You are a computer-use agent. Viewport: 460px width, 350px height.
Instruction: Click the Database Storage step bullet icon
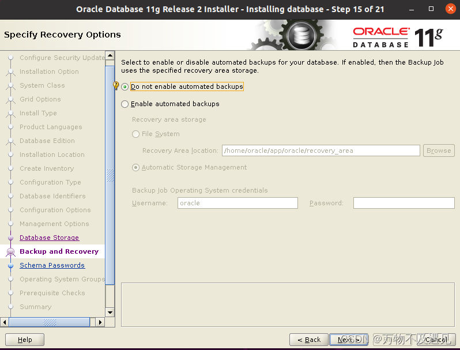point(10,238)
